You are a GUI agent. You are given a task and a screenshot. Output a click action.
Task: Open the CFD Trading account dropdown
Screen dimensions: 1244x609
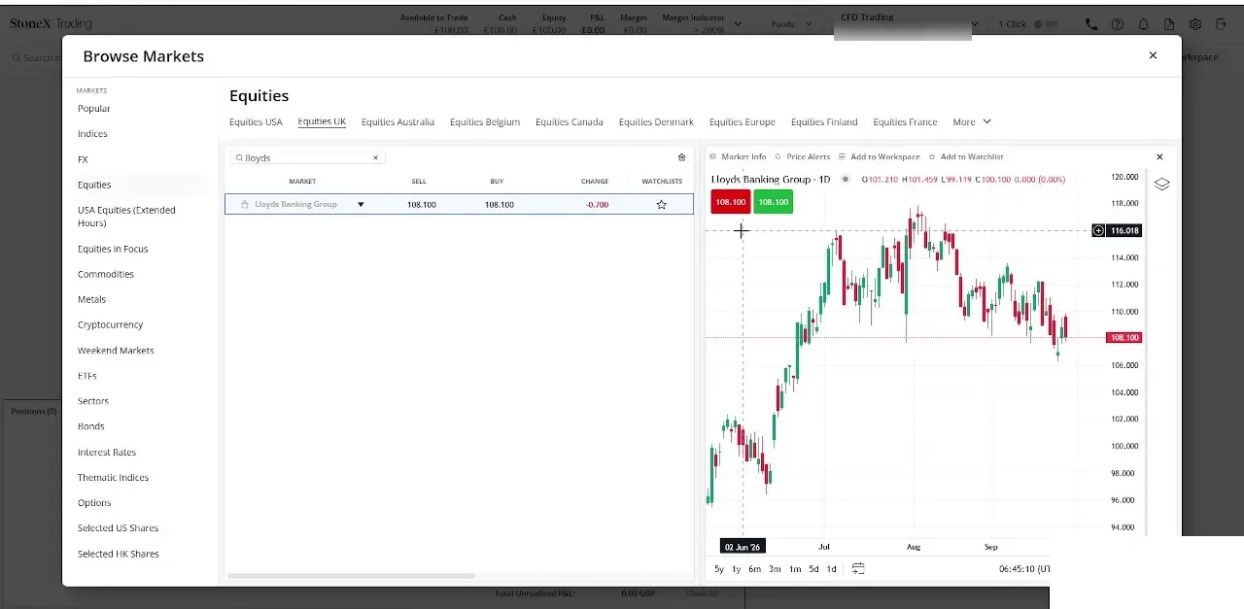pos(909,24)
